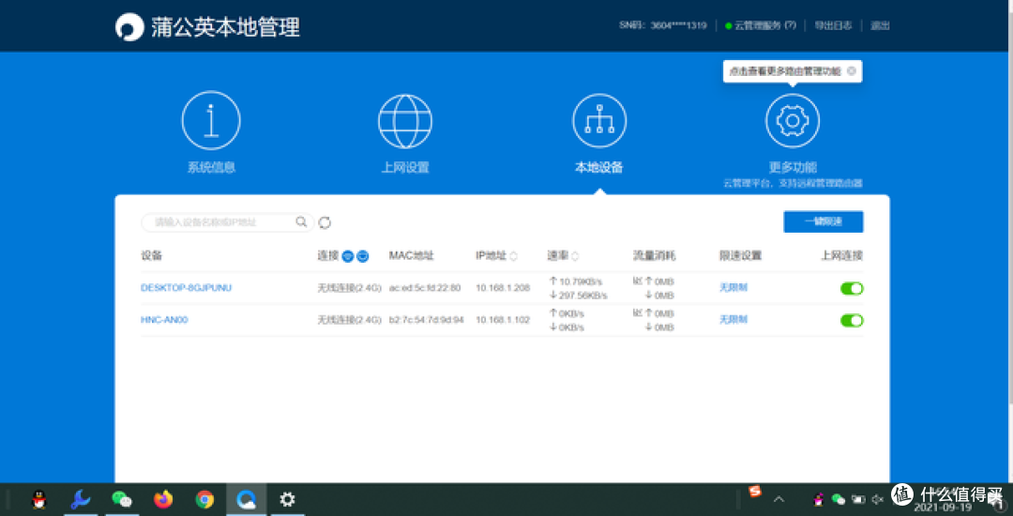Click the 蒲公英 logo in the header
1013x516 pixels.
click(x=129, y=28)
